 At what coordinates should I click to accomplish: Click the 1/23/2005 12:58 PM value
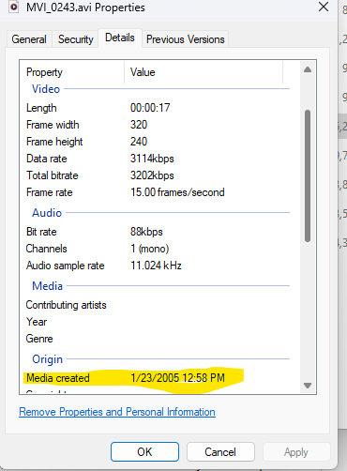pyautogui.click(x=177, y=378)
